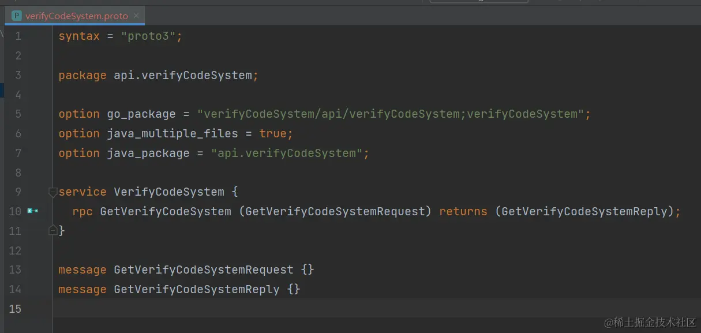The height and width of the screenshot is (333, 701).
Task: Click line number 15 in the gutter
Action: pos(15,309)
